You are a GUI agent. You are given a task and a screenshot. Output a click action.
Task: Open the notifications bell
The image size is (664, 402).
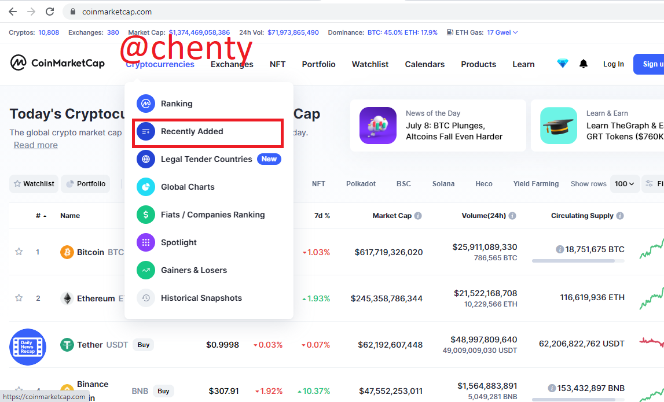click(584, 64)
